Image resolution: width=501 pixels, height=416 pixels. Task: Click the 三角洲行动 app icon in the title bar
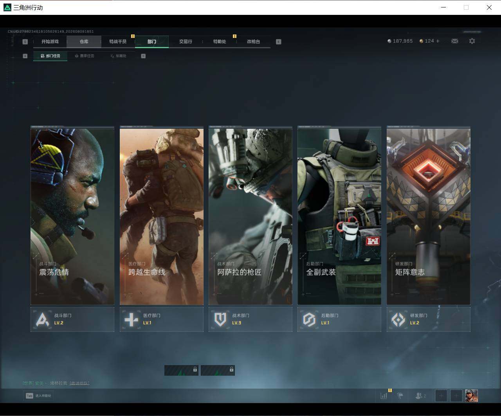(7, 7)
